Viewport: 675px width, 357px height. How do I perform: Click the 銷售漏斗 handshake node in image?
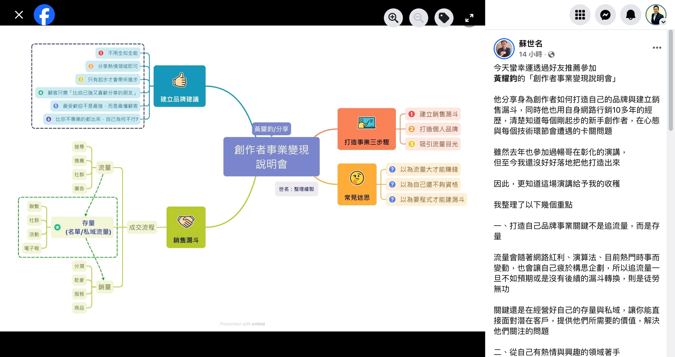click(x=186, y=227)
